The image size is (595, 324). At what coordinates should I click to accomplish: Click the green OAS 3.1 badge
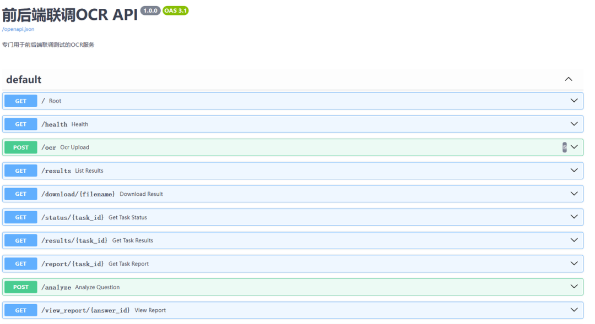coord(176,10)
